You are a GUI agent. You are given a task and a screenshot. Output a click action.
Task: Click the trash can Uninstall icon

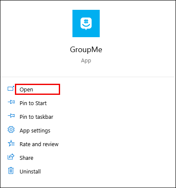[x=11, y=170]
